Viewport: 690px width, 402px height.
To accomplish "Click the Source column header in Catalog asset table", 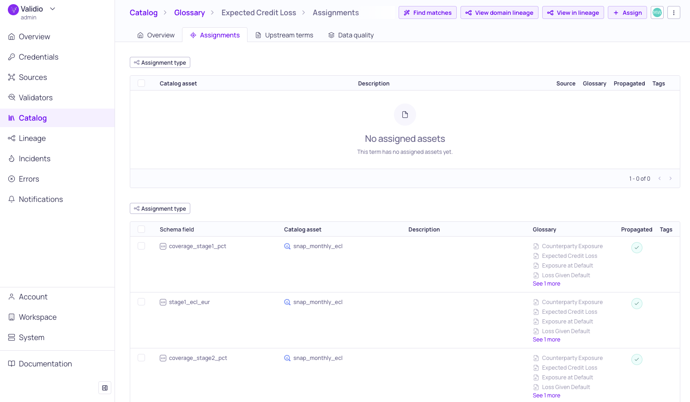I will pos(566,84).
